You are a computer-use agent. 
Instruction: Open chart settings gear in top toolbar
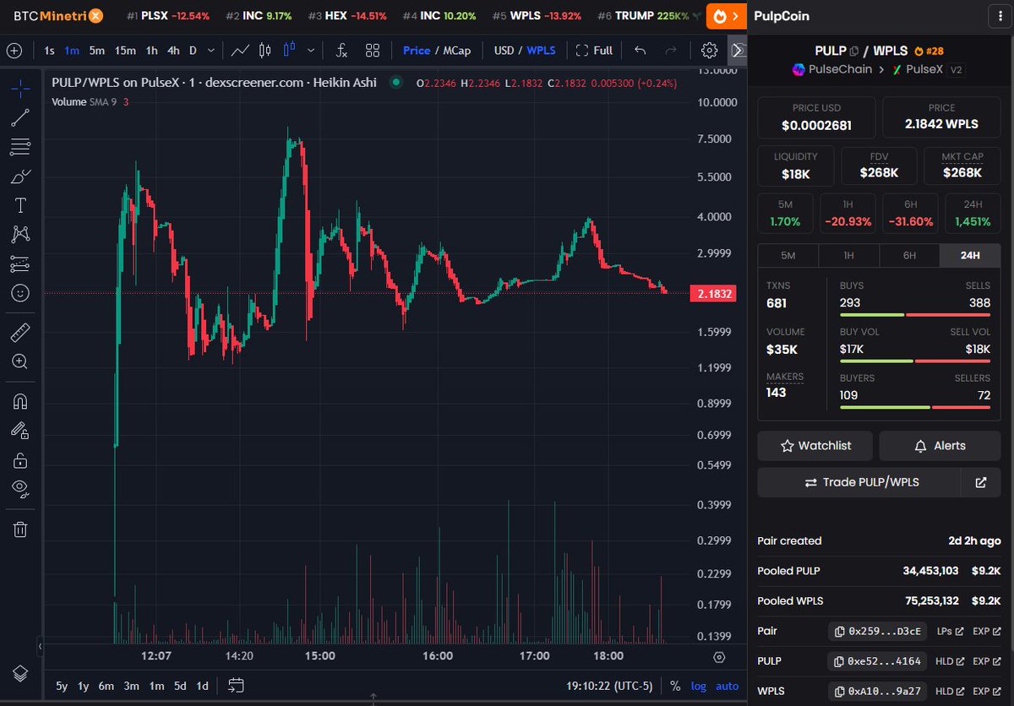click(710, 51)
